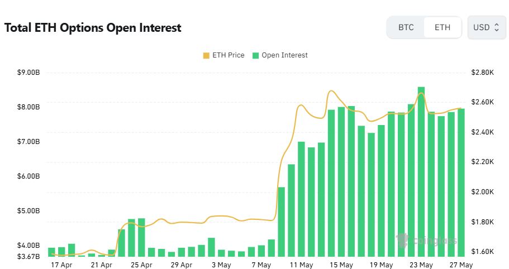Toggle Open Interest legend green square
Screen dimensions: 509x269
coord(255,55)
